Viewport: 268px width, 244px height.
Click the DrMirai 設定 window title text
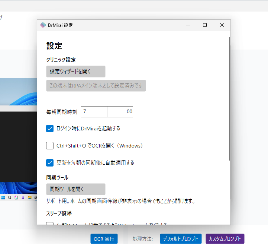60,25
